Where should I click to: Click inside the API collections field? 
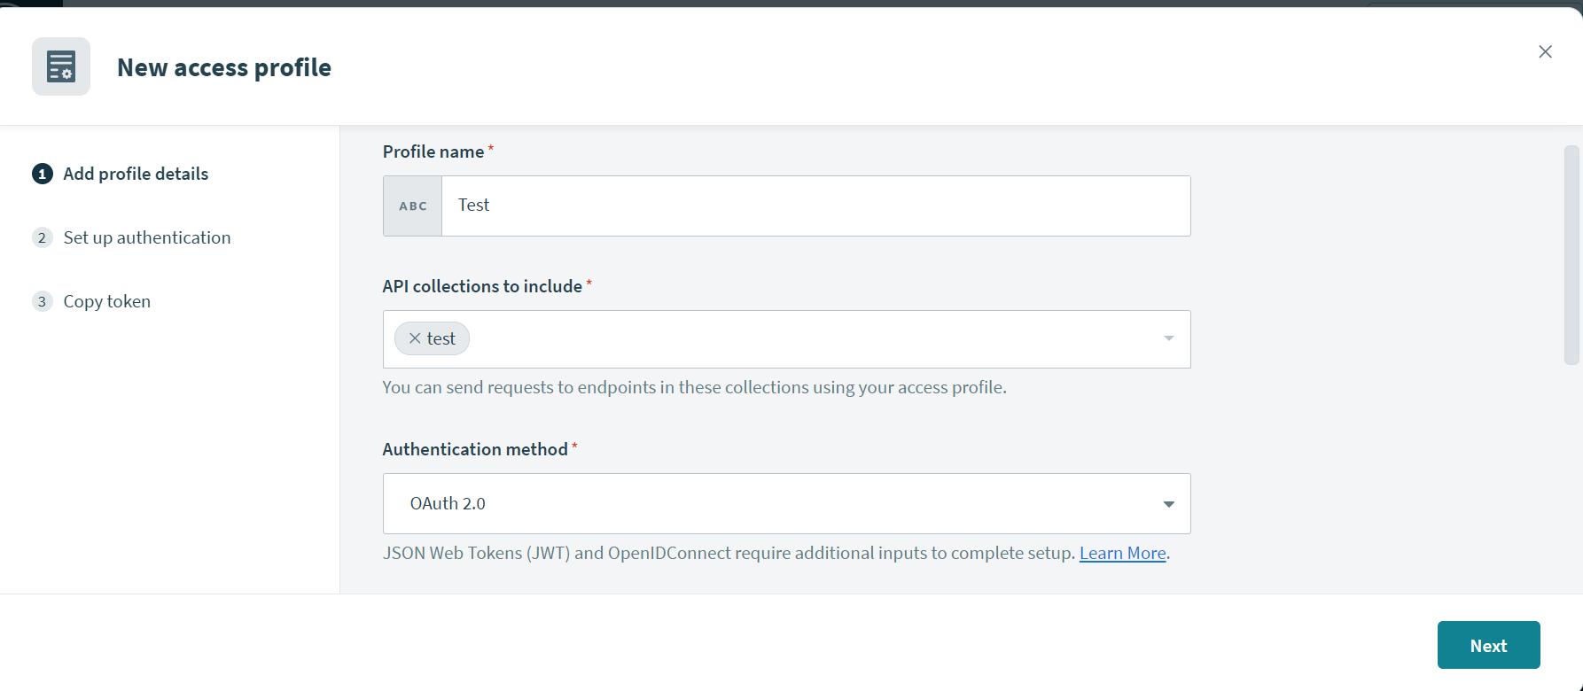(x=798, y=339)
